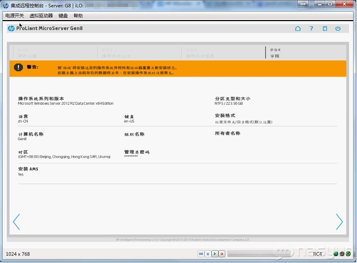Click the RC4 encryption label
The image size is (357, 263).
click(318, 254)
